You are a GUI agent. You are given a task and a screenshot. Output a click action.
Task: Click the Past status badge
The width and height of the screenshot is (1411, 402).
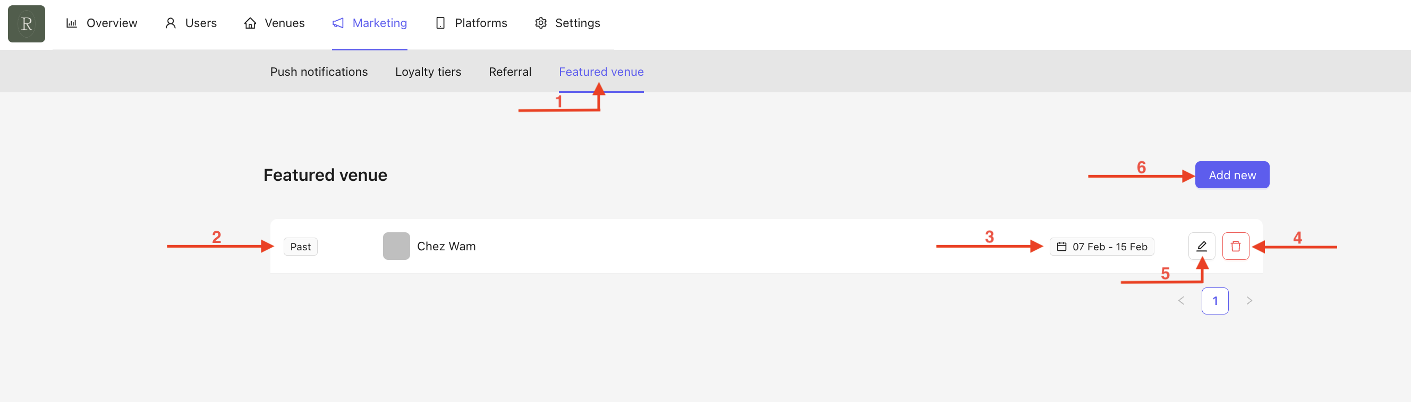tap(300, 247)
